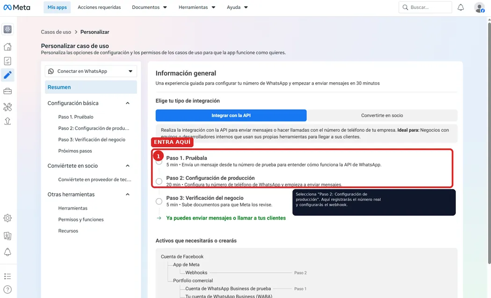Open the crossed tools icon in sidebar

pyautogui.click(x=7, y=107)
